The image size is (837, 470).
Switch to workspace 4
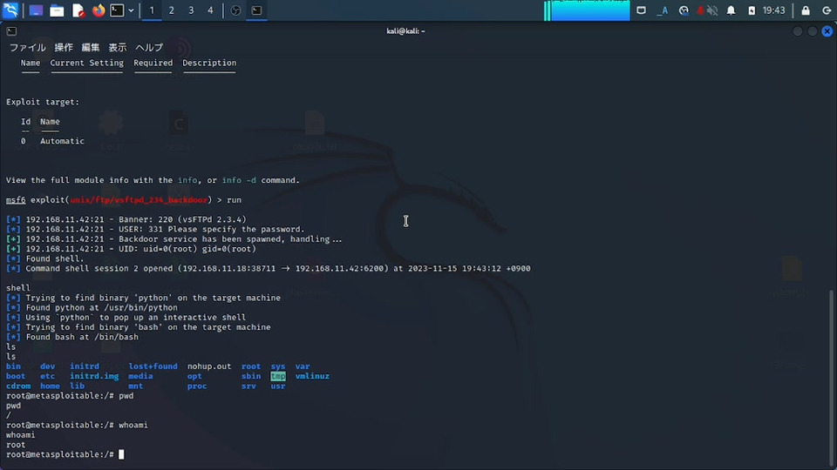pyautogui.click(x=210, y=10)
